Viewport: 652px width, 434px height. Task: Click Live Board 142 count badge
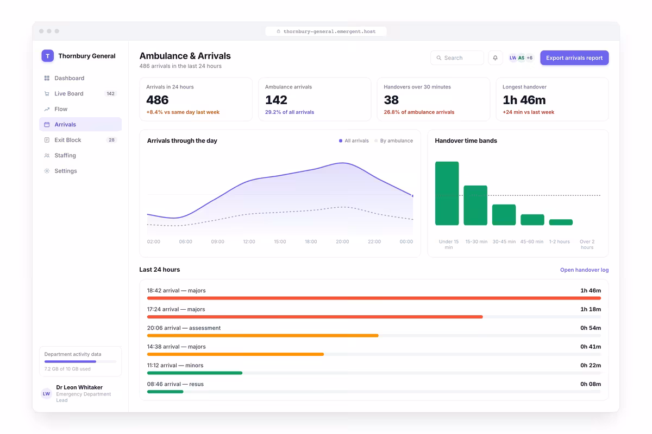[111, 94]
